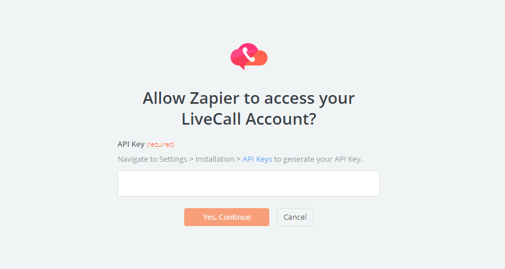Focus the API Key text field
The width and height of the screenshot is (505, 269).
point(248,184)
